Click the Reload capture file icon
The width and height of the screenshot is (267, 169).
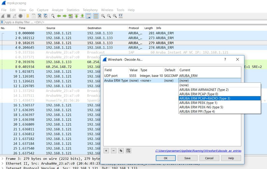click(45, 16)
